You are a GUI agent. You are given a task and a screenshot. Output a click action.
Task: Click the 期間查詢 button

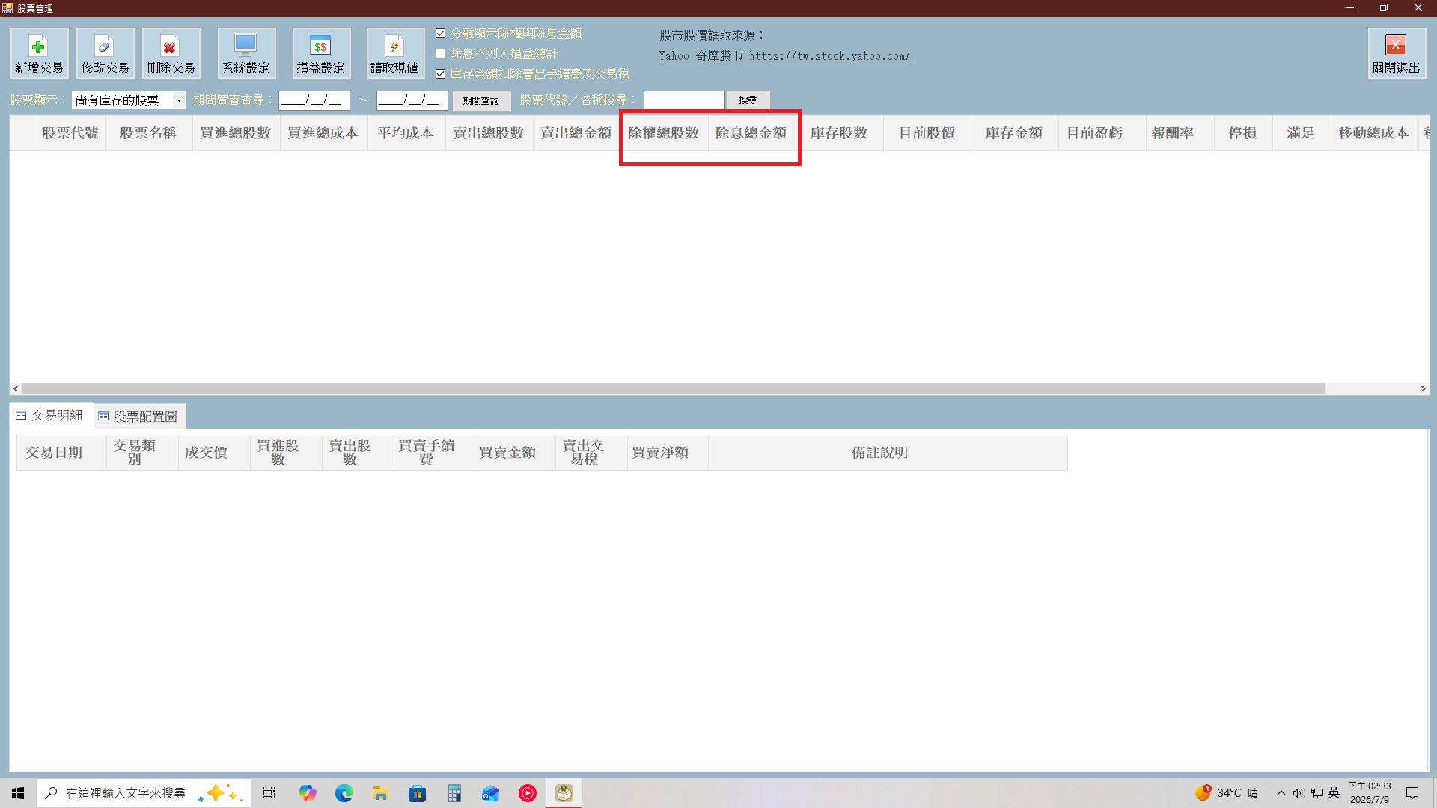click(481, 100)
